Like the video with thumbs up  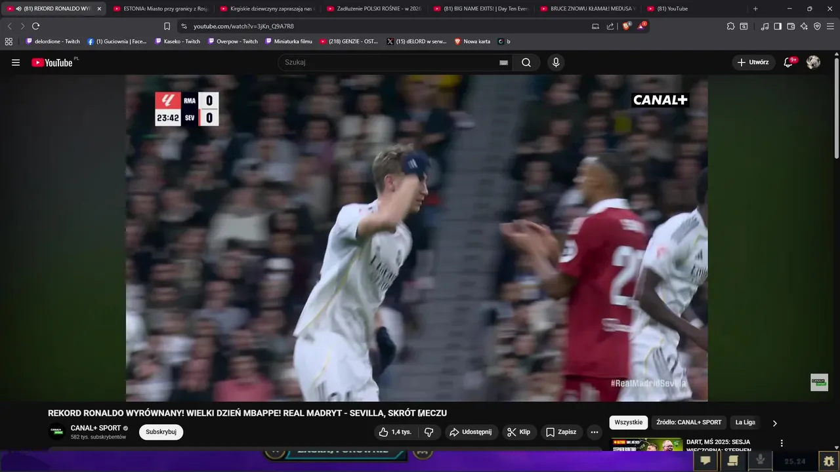point(394,432)
